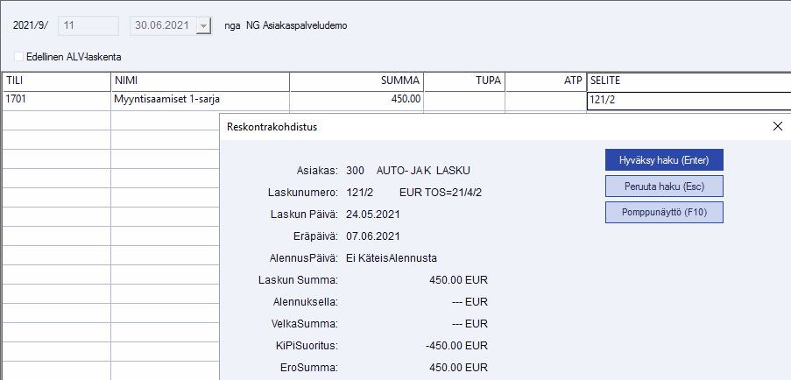Open the date dropdown showing 30.06.2021

(204, 26)
